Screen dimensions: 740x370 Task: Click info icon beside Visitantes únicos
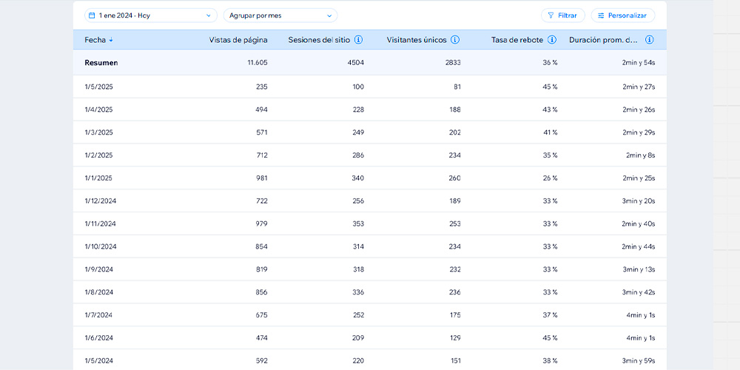pyautogui.click(x=455, y=40)
